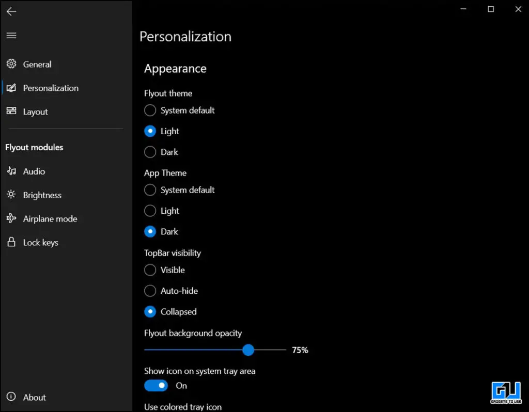Collapse the hamburger navigation menu
Screen dimensions: 529x412
coord(11,36)
